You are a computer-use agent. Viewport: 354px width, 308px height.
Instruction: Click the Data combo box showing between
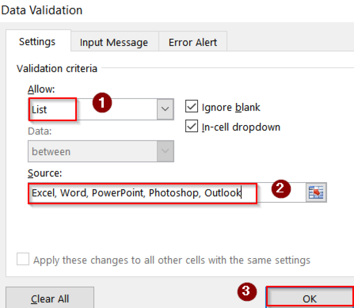tap(101, 151)
